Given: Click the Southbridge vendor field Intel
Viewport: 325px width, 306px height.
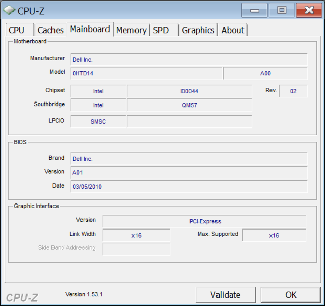Looking at the screenshot, I should [x=98, y=105].
